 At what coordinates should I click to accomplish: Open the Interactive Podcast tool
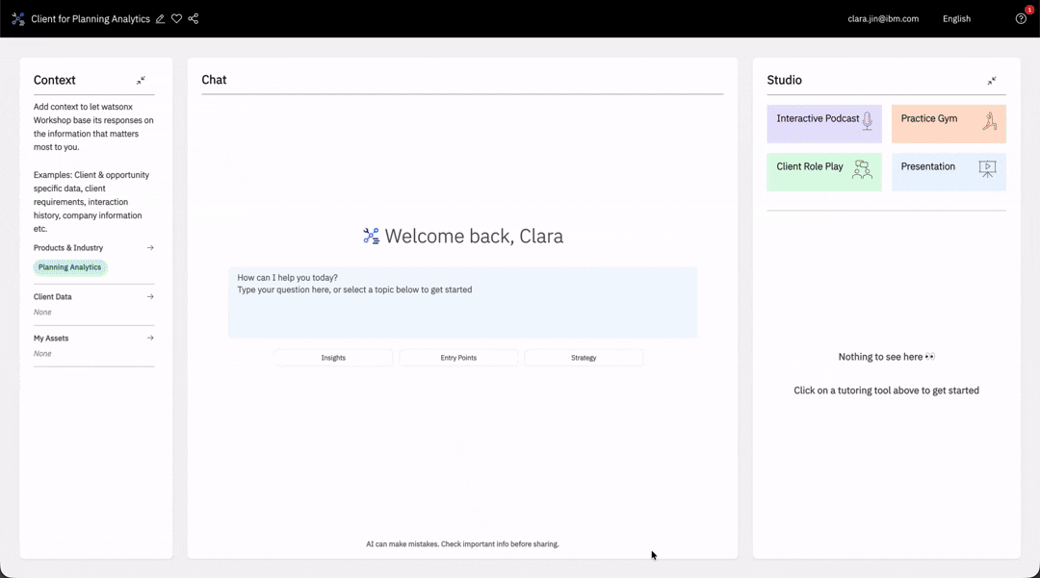tap(824, 124)
